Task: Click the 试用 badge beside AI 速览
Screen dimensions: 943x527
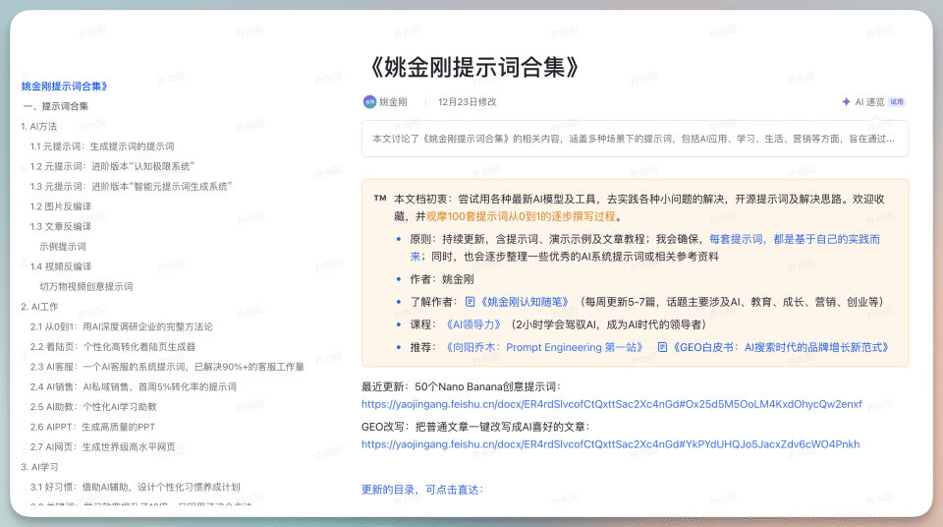Action: click(897, 102)
